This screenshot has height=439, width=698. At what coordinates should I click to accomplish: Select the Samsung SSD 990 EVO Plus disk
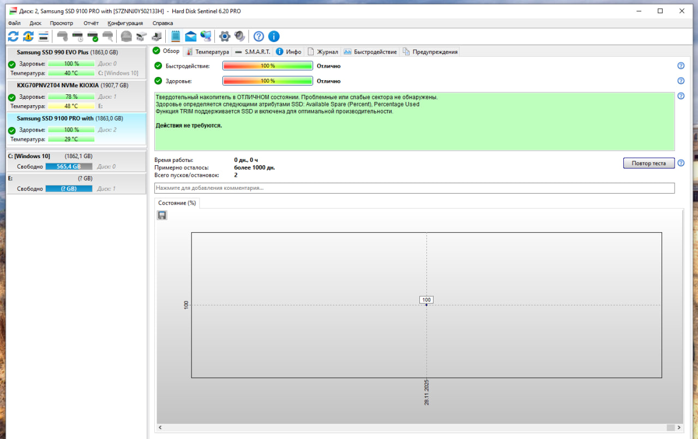[x=76, y=62]
